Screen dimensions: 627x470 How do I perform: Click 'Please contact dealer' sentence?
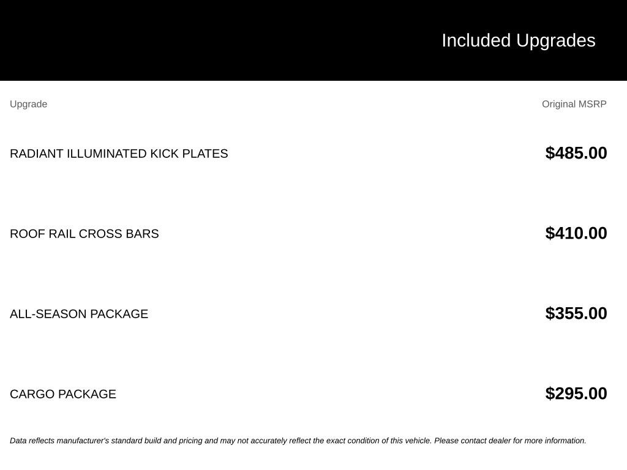pyautogui.click(x=510, y=441)
